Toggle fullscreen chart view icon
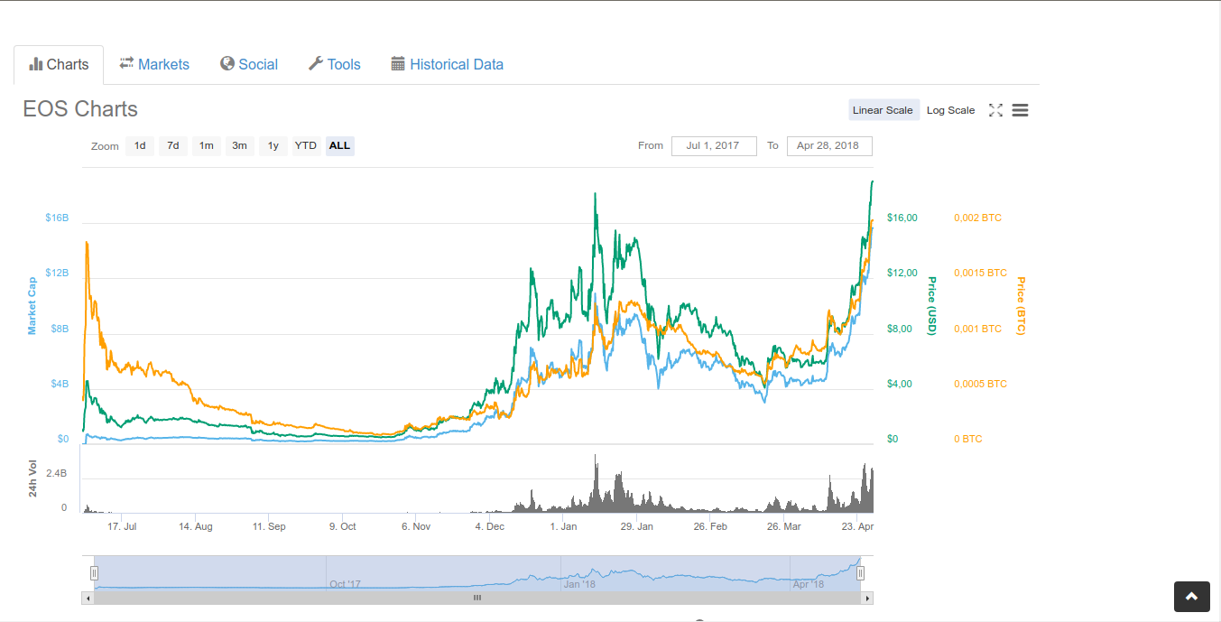The image size is (1221, 622). 995,110
